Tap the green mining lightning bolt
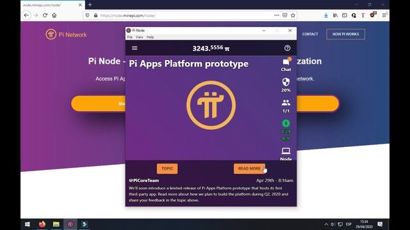The height and width of the screenshot is (230, 410). click(286, 123)
